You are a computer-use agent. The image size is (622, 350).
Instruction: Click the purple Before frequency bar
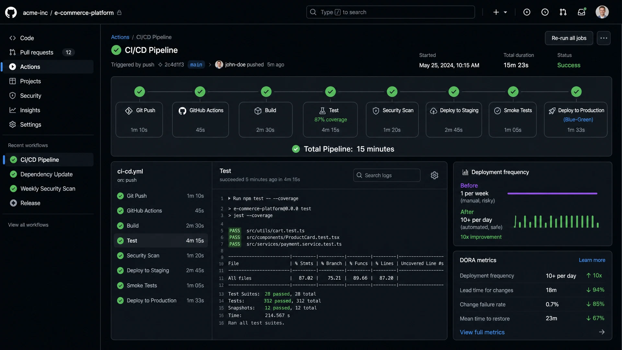tap(552, 193)
